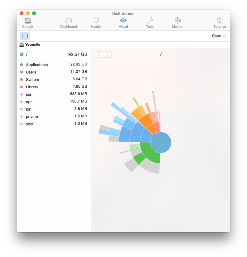Viewport: 247px width, 257px height.
Task: Click the 6.04 GB System size
Action: point(80,79)
